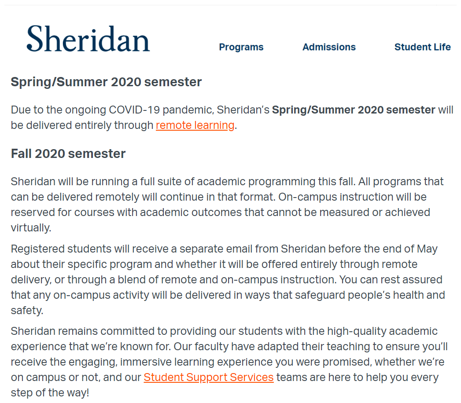Open the Programs menu
This screenshot has width=461, height=403.
pyautogui.click(x=241, y=47)
